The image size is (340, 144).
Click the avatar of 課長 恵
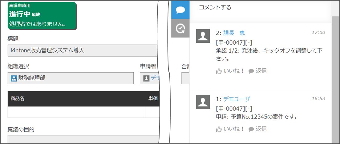[203, 36]
